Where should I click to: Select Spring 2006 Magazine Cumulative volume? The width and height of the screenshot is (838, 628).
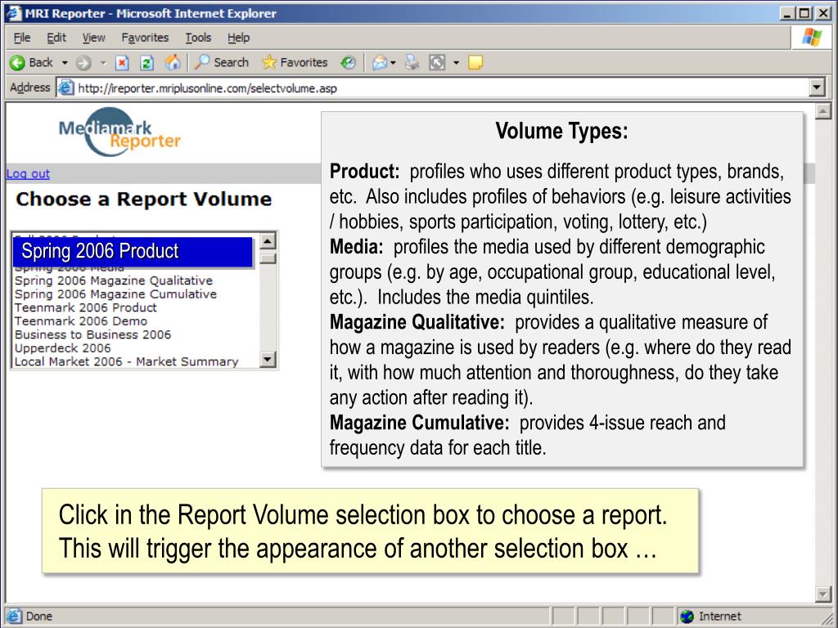point(115,294)
